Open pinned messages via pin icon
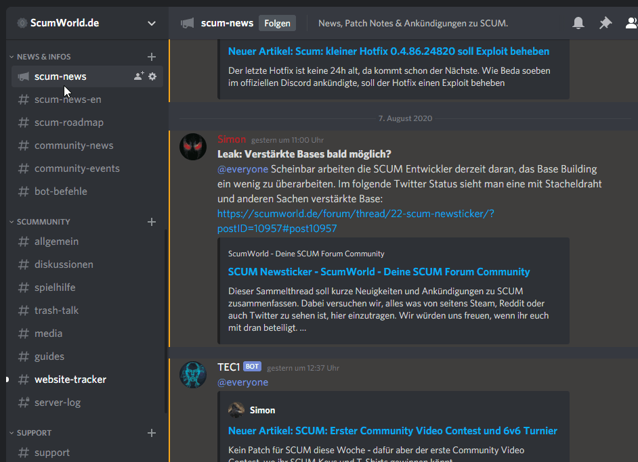The width and height of the screenshot is (638, 462). [x=605, y=24]
